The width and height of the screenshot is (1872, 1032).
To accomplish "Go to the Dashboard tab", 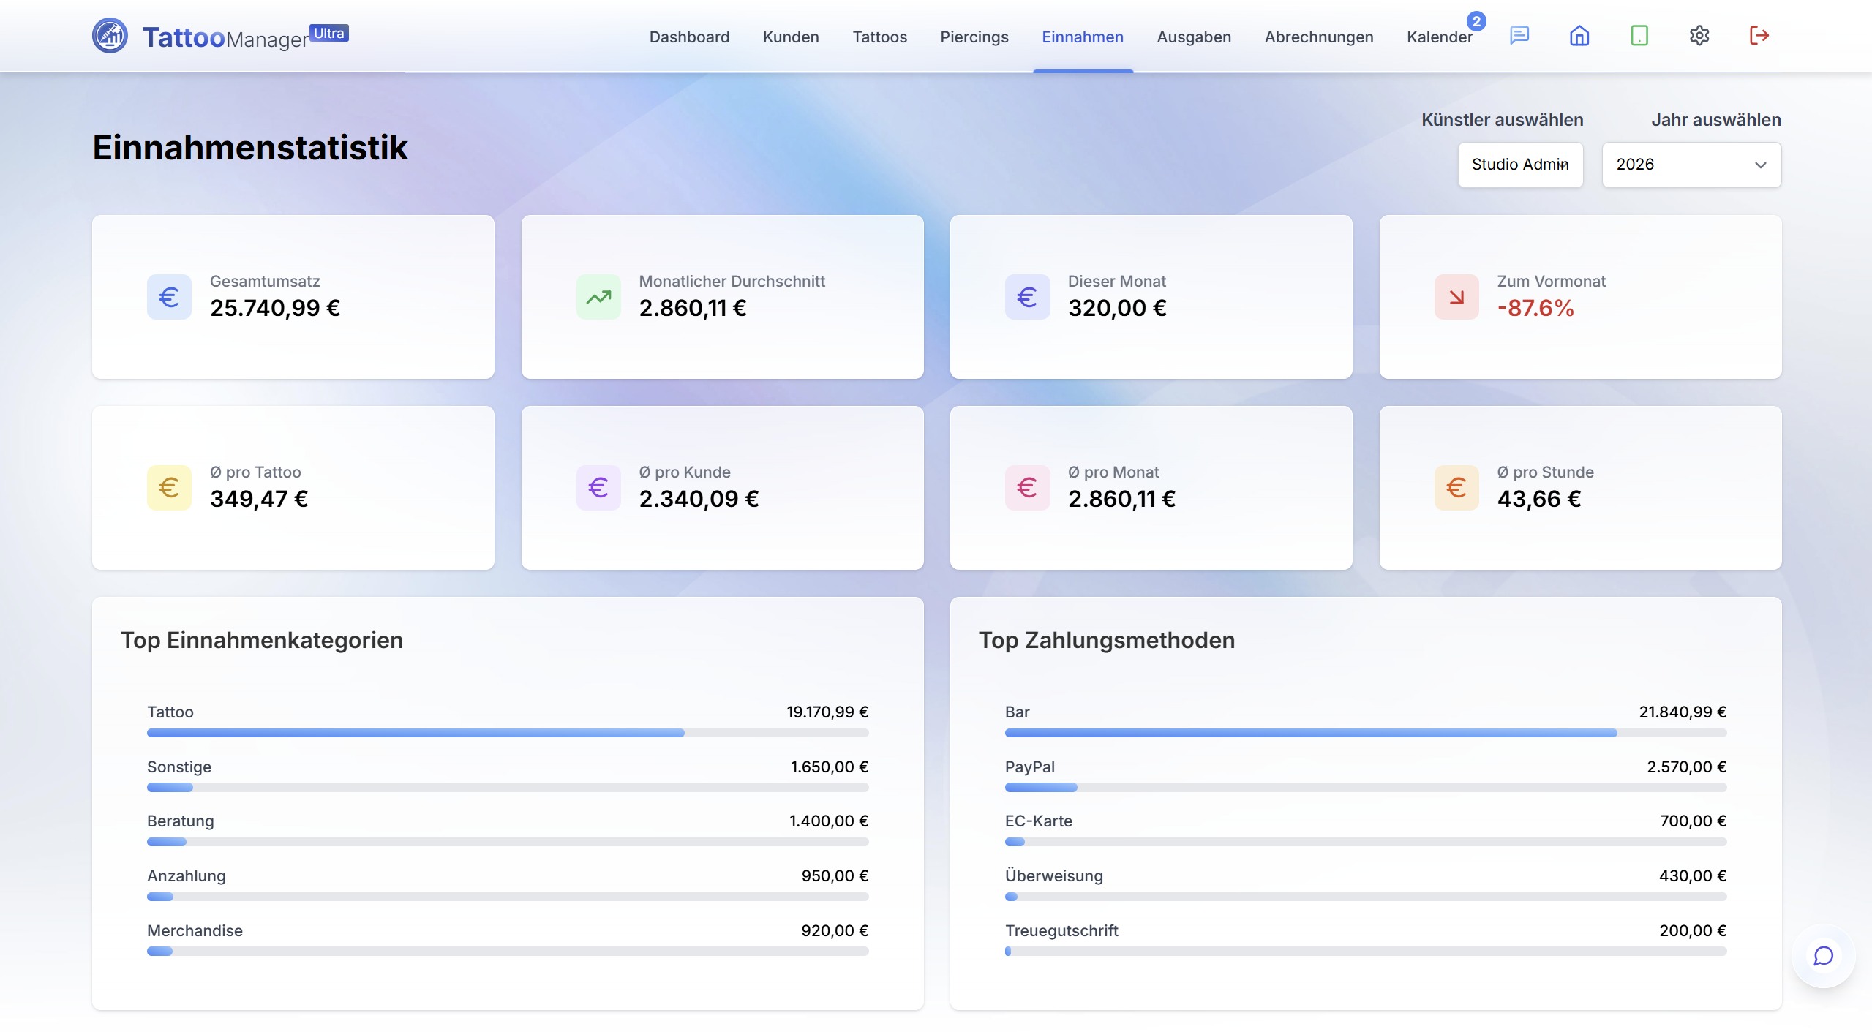I will 689,37.
